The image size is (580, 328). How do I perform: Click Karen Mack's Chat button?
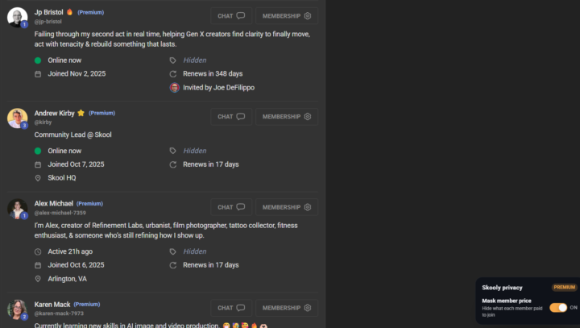coord(231,308)
